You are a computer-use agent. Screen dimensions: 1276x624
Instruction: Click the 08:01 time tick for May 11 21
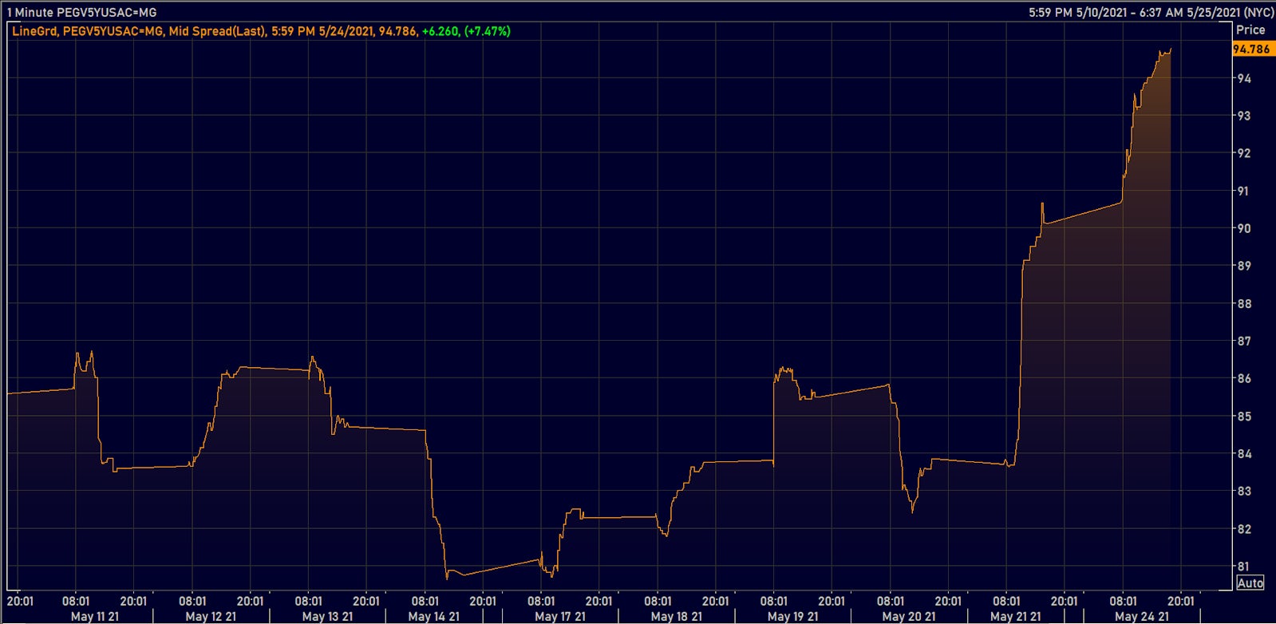tap(76, 601)
